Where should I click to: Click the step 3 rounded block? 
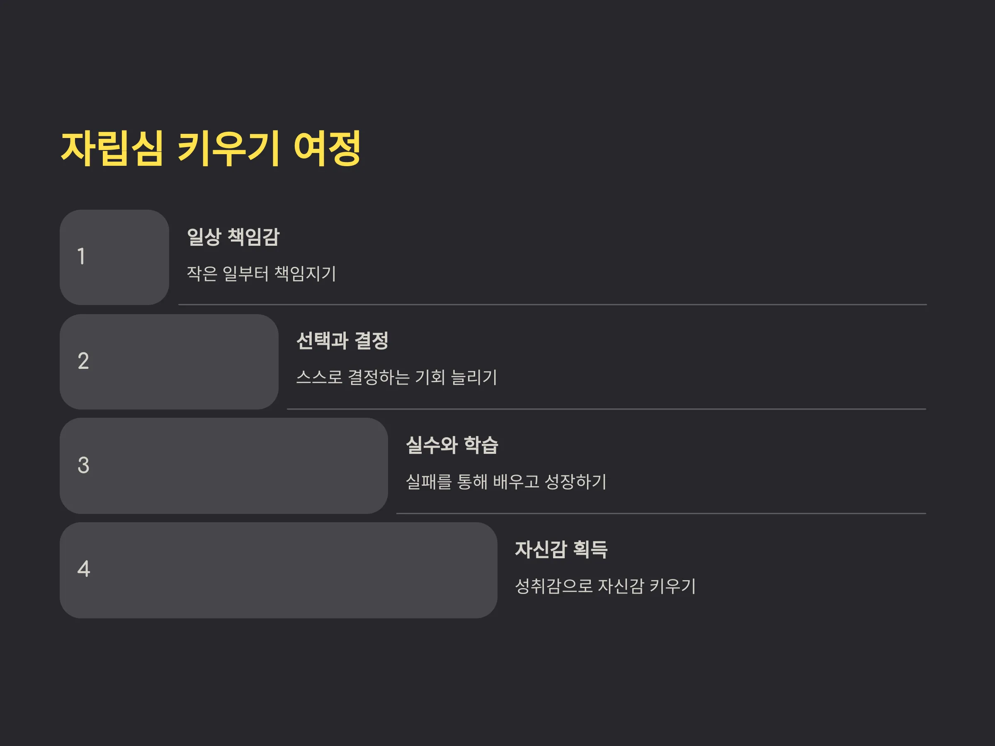tap(223, 466)
